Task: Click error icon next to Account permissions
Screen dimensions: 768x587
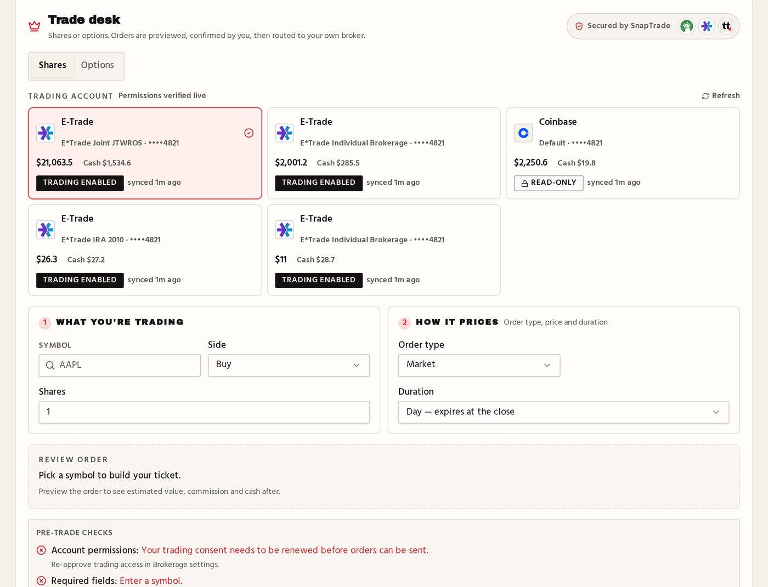Action: pyautogui.click(x=41, y=550)
